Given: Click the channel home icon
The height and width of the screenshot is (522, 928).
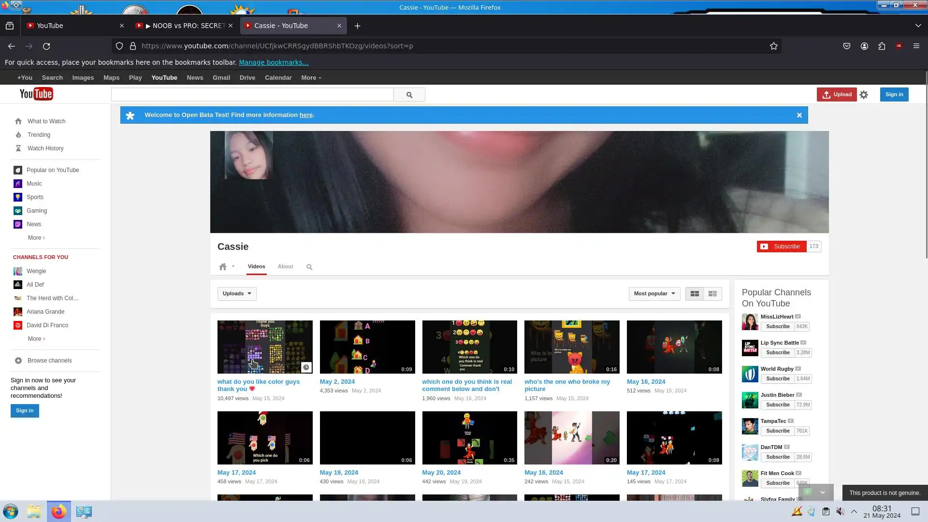Looking at the screenshot, I should pyautogui.click(x=223, y=267).
